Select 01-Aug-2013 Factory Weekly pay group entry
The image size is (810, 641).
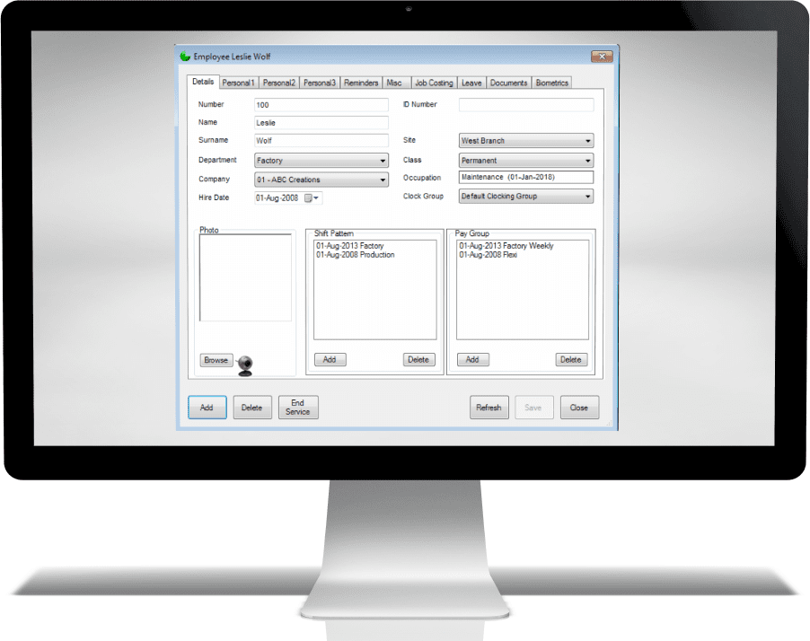click(506, 246)
